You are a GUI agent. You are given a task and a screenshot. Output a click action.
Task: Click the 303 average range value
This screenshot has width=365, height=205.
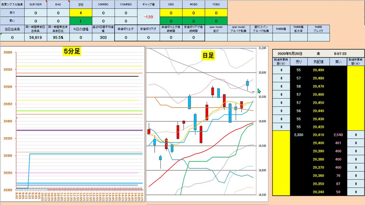coord(103,38)
